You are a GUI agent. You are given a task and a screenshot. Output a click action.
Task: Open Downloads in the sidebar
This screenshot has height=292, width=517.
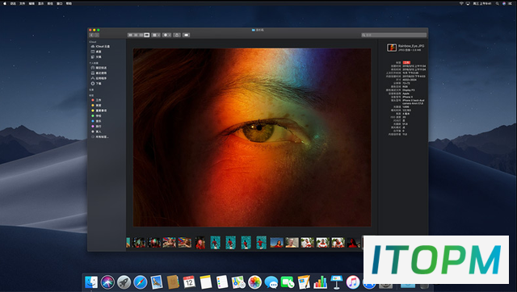point(96,84)
